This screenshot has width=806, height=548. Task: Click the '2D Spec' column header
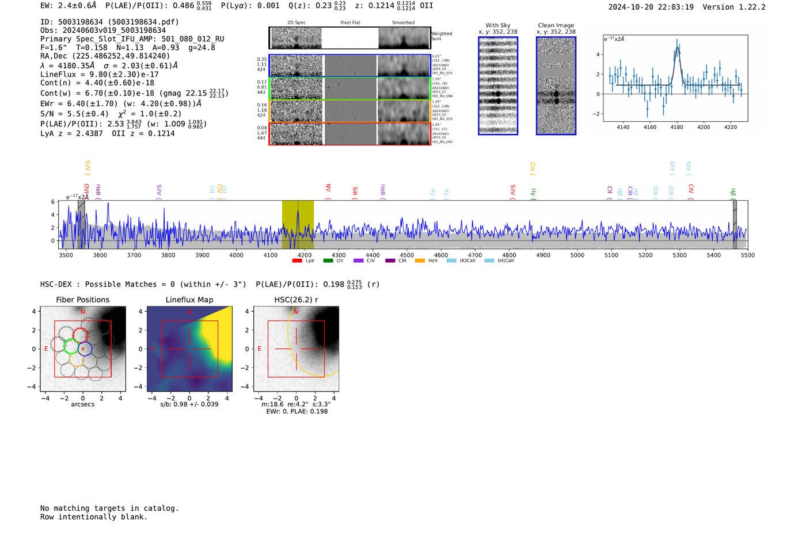[296, 23]
